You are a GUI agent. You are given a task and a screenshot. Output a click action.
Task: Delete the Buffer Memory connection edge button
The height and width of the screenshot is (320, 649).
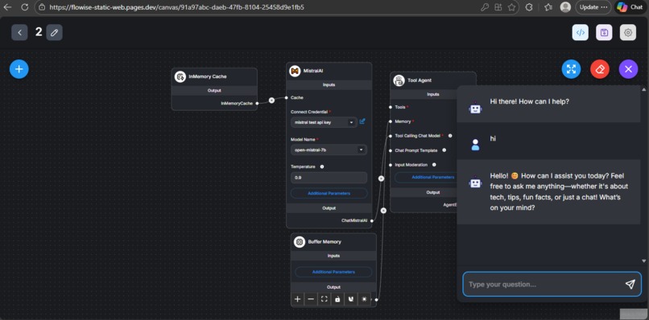click(383, 211)
